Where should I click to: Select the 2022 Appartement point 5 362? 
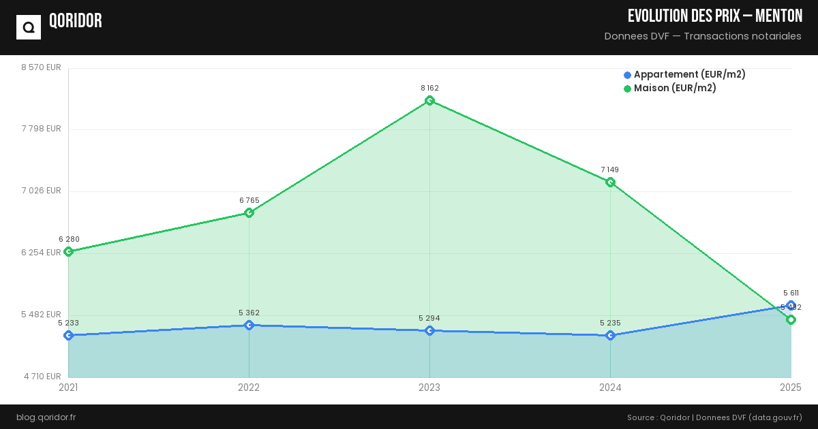point(249,325)
